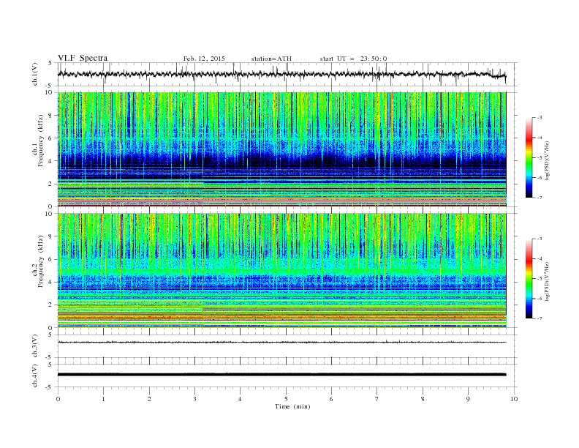Click the ch.1 spectrogram plot area
Screen dimensions: 579x448
pyautogui.click(x=282, y=149)
